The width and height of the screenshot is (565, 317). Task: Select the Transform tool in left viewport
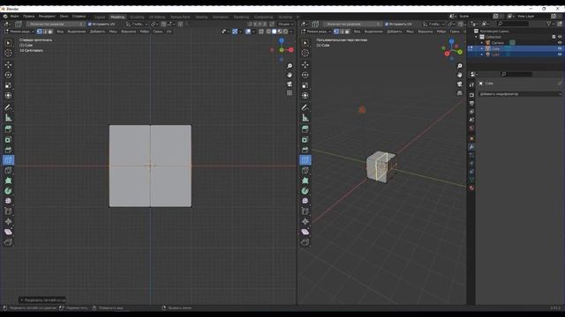8,96
